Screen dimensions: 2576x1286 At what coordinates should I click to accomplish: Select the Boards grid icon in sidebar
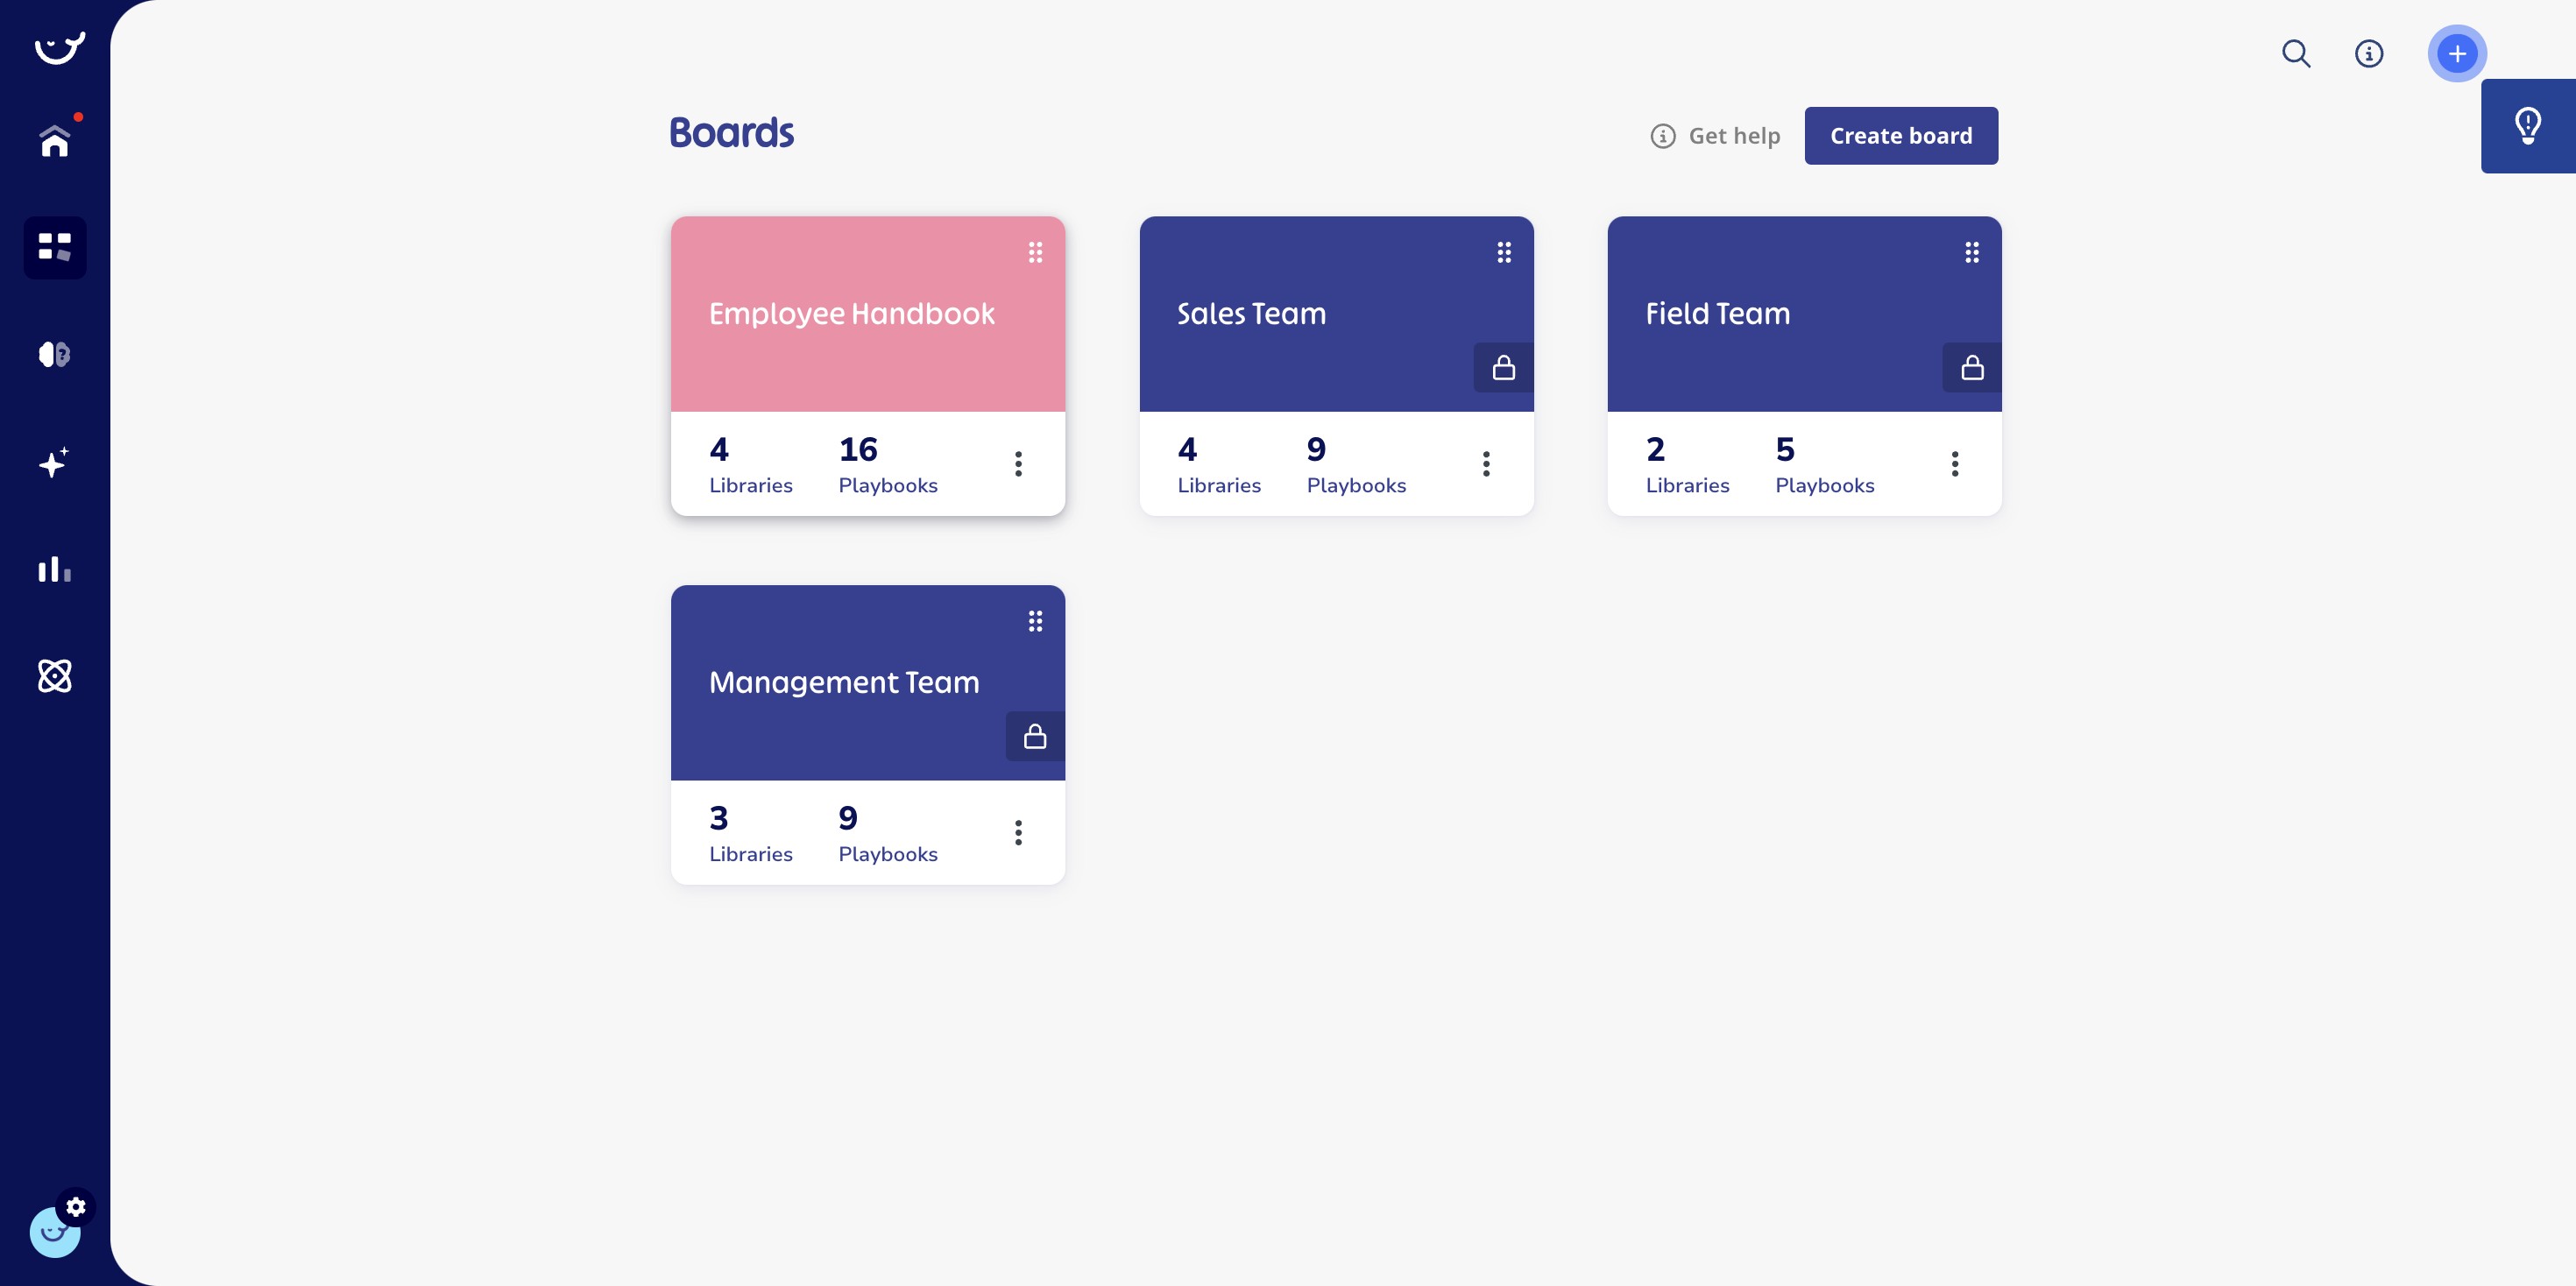[x=54, y=247]
